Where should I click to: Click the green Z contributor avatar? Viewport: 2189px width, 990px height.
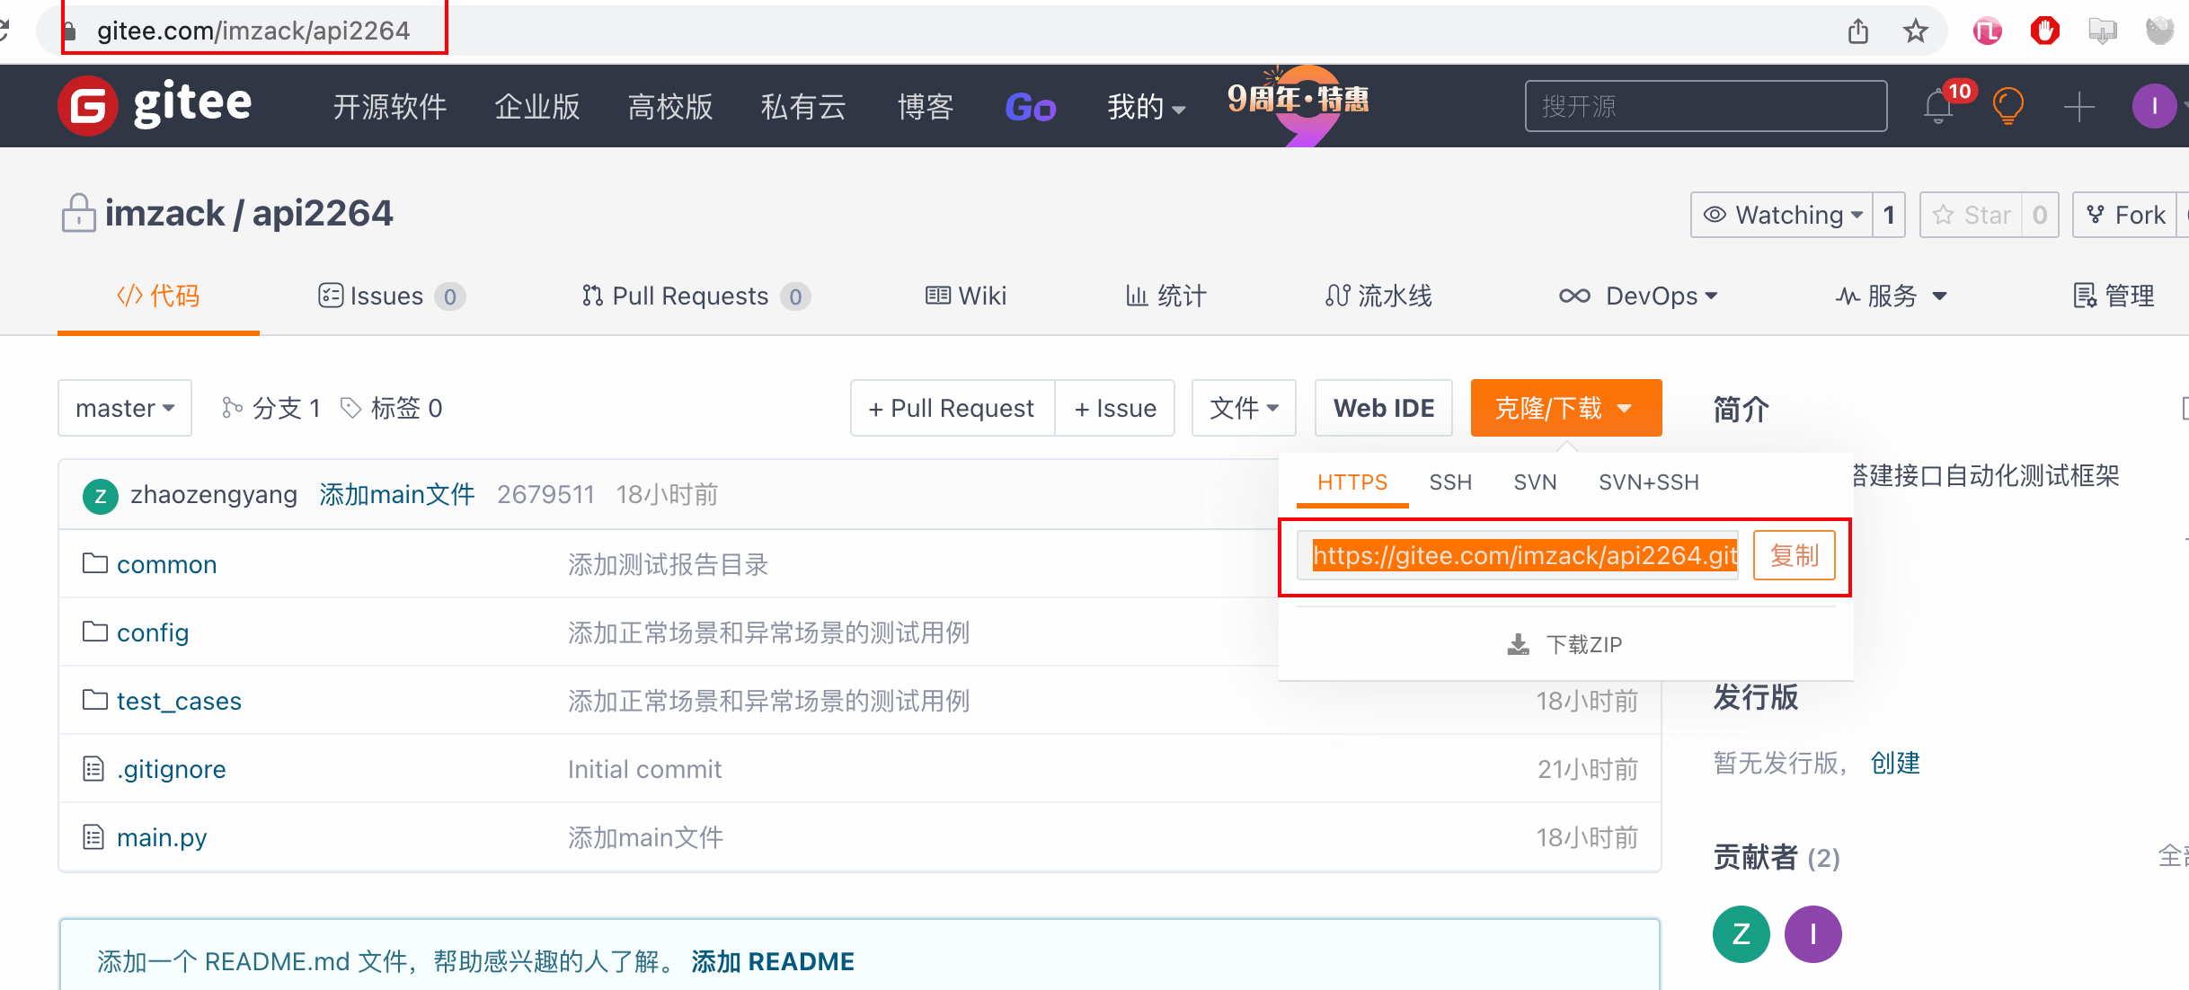pyautogui.click(x=1741, y=934)
